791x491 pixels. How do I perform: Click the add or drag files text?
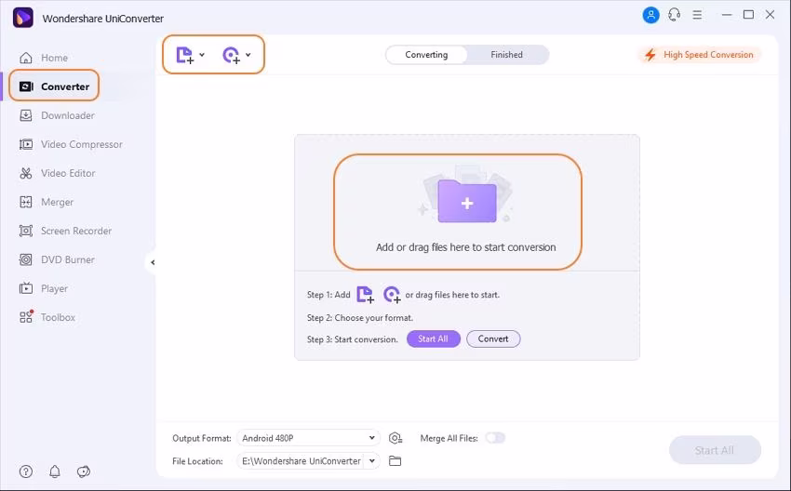tap(465, 247)
